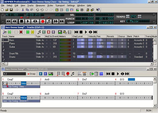Mute the Piano track using M cell
This screenshot has height=113, width=158.
tap(47, 43)
